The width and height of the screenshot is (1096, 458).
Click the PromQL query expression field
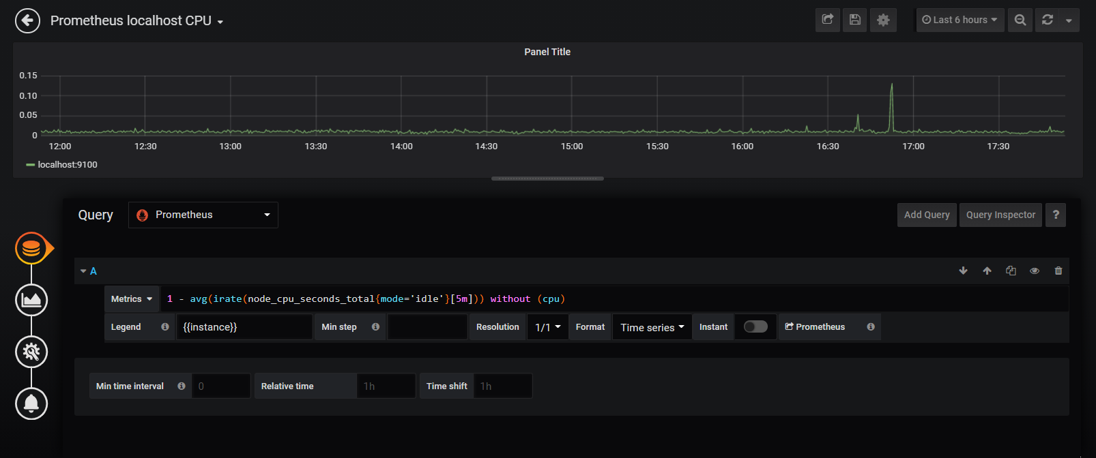(x=614, y=299)
